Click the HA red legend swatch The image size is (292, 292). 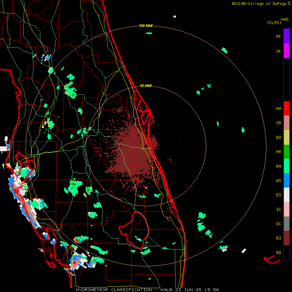pos(286,108)
